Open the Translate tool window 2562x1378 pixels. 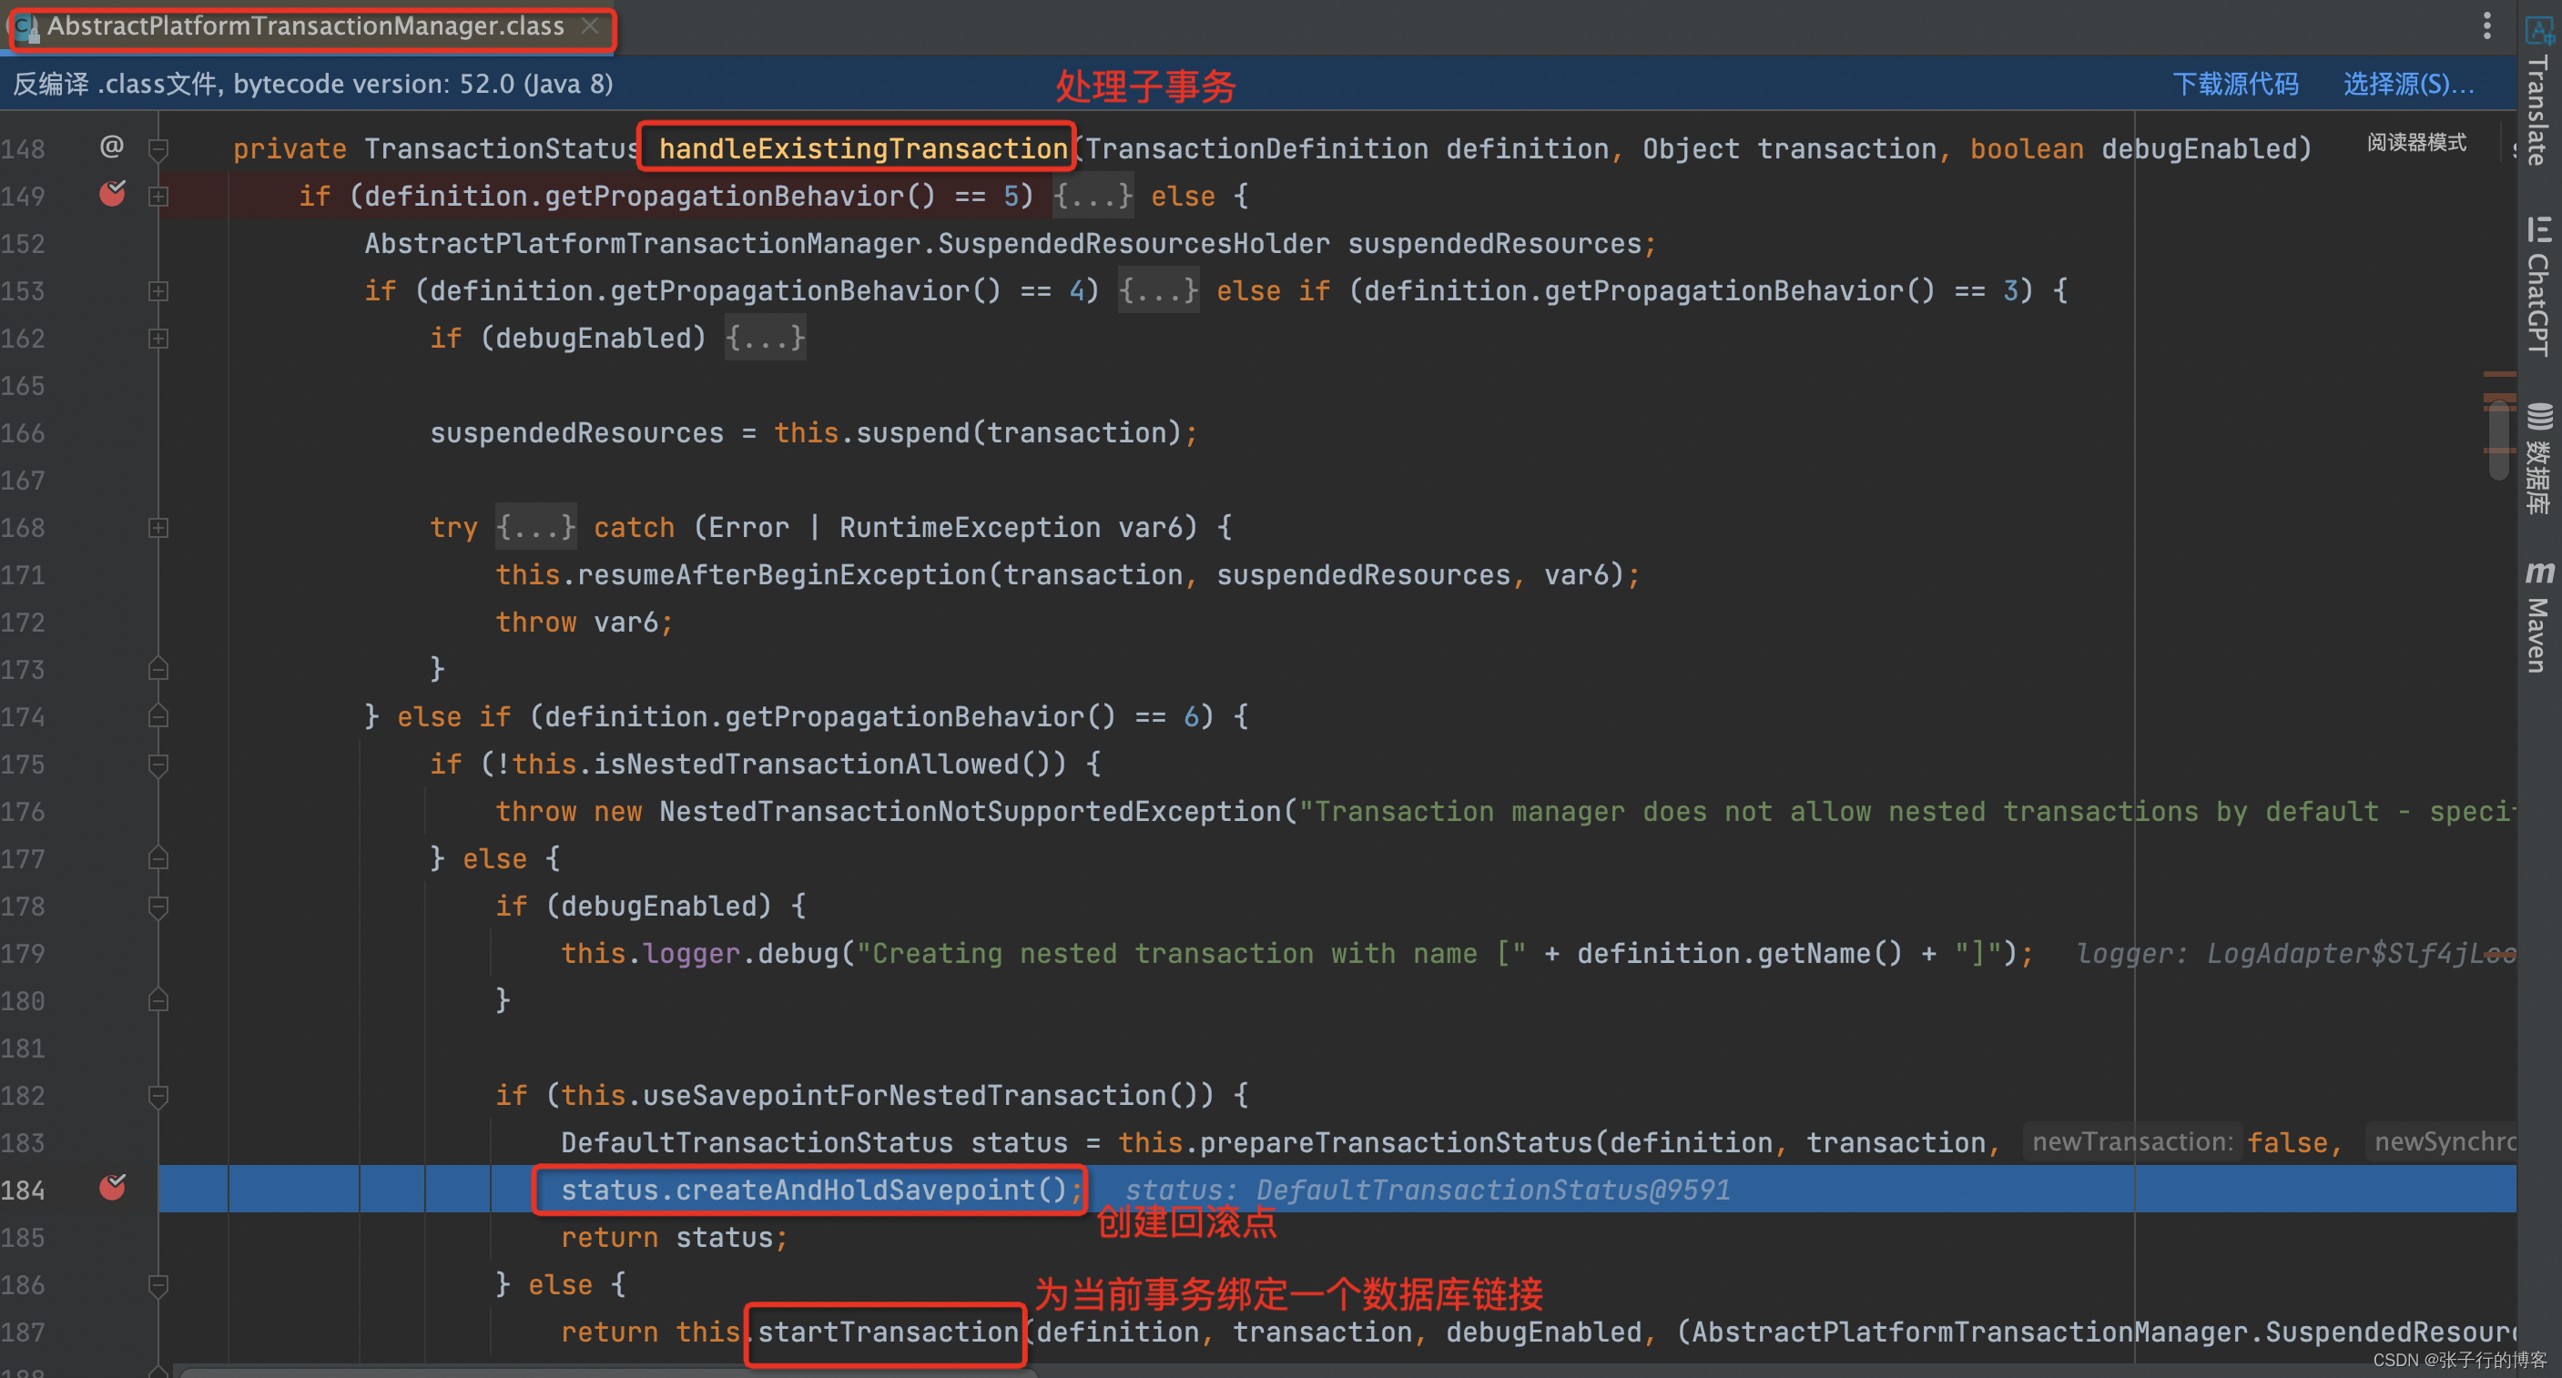(x=2539, y=91)
